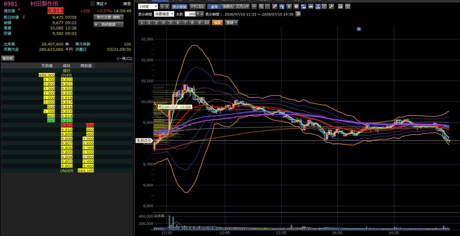The image size is (460, 236).
Task: Zoom out on the chart
Action: pyautogui.click(x=267, y=6)
